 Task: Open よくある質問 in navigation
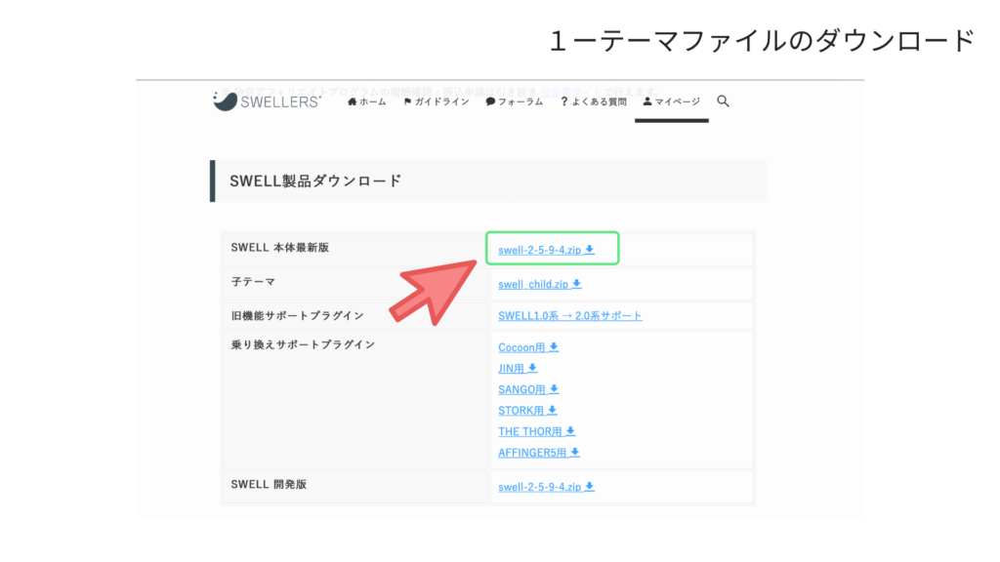594,101
